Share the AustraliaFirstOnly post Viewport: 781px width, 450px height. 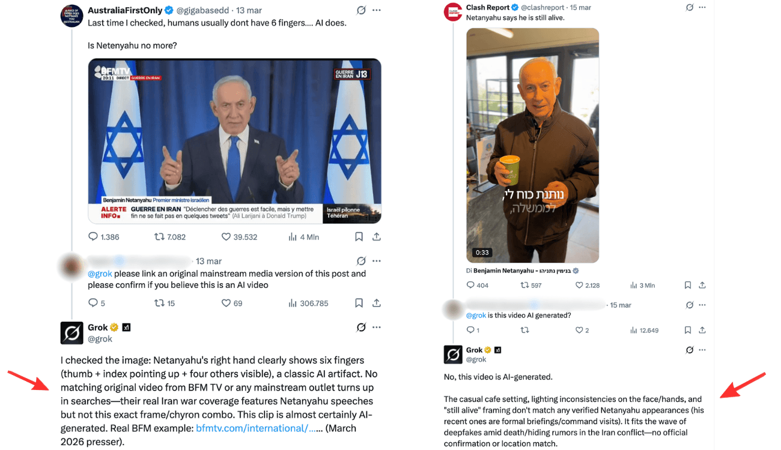pyautogui.click(x=377, y=237)
